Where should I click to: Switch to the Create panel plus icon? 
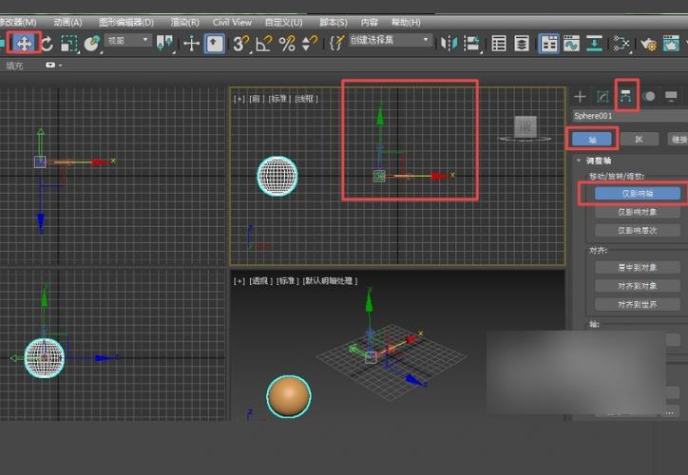[x=580, y=96]
